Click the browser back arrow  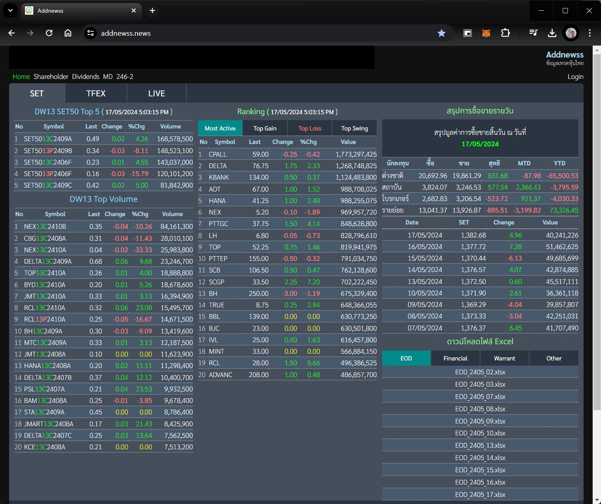(11, 33)
